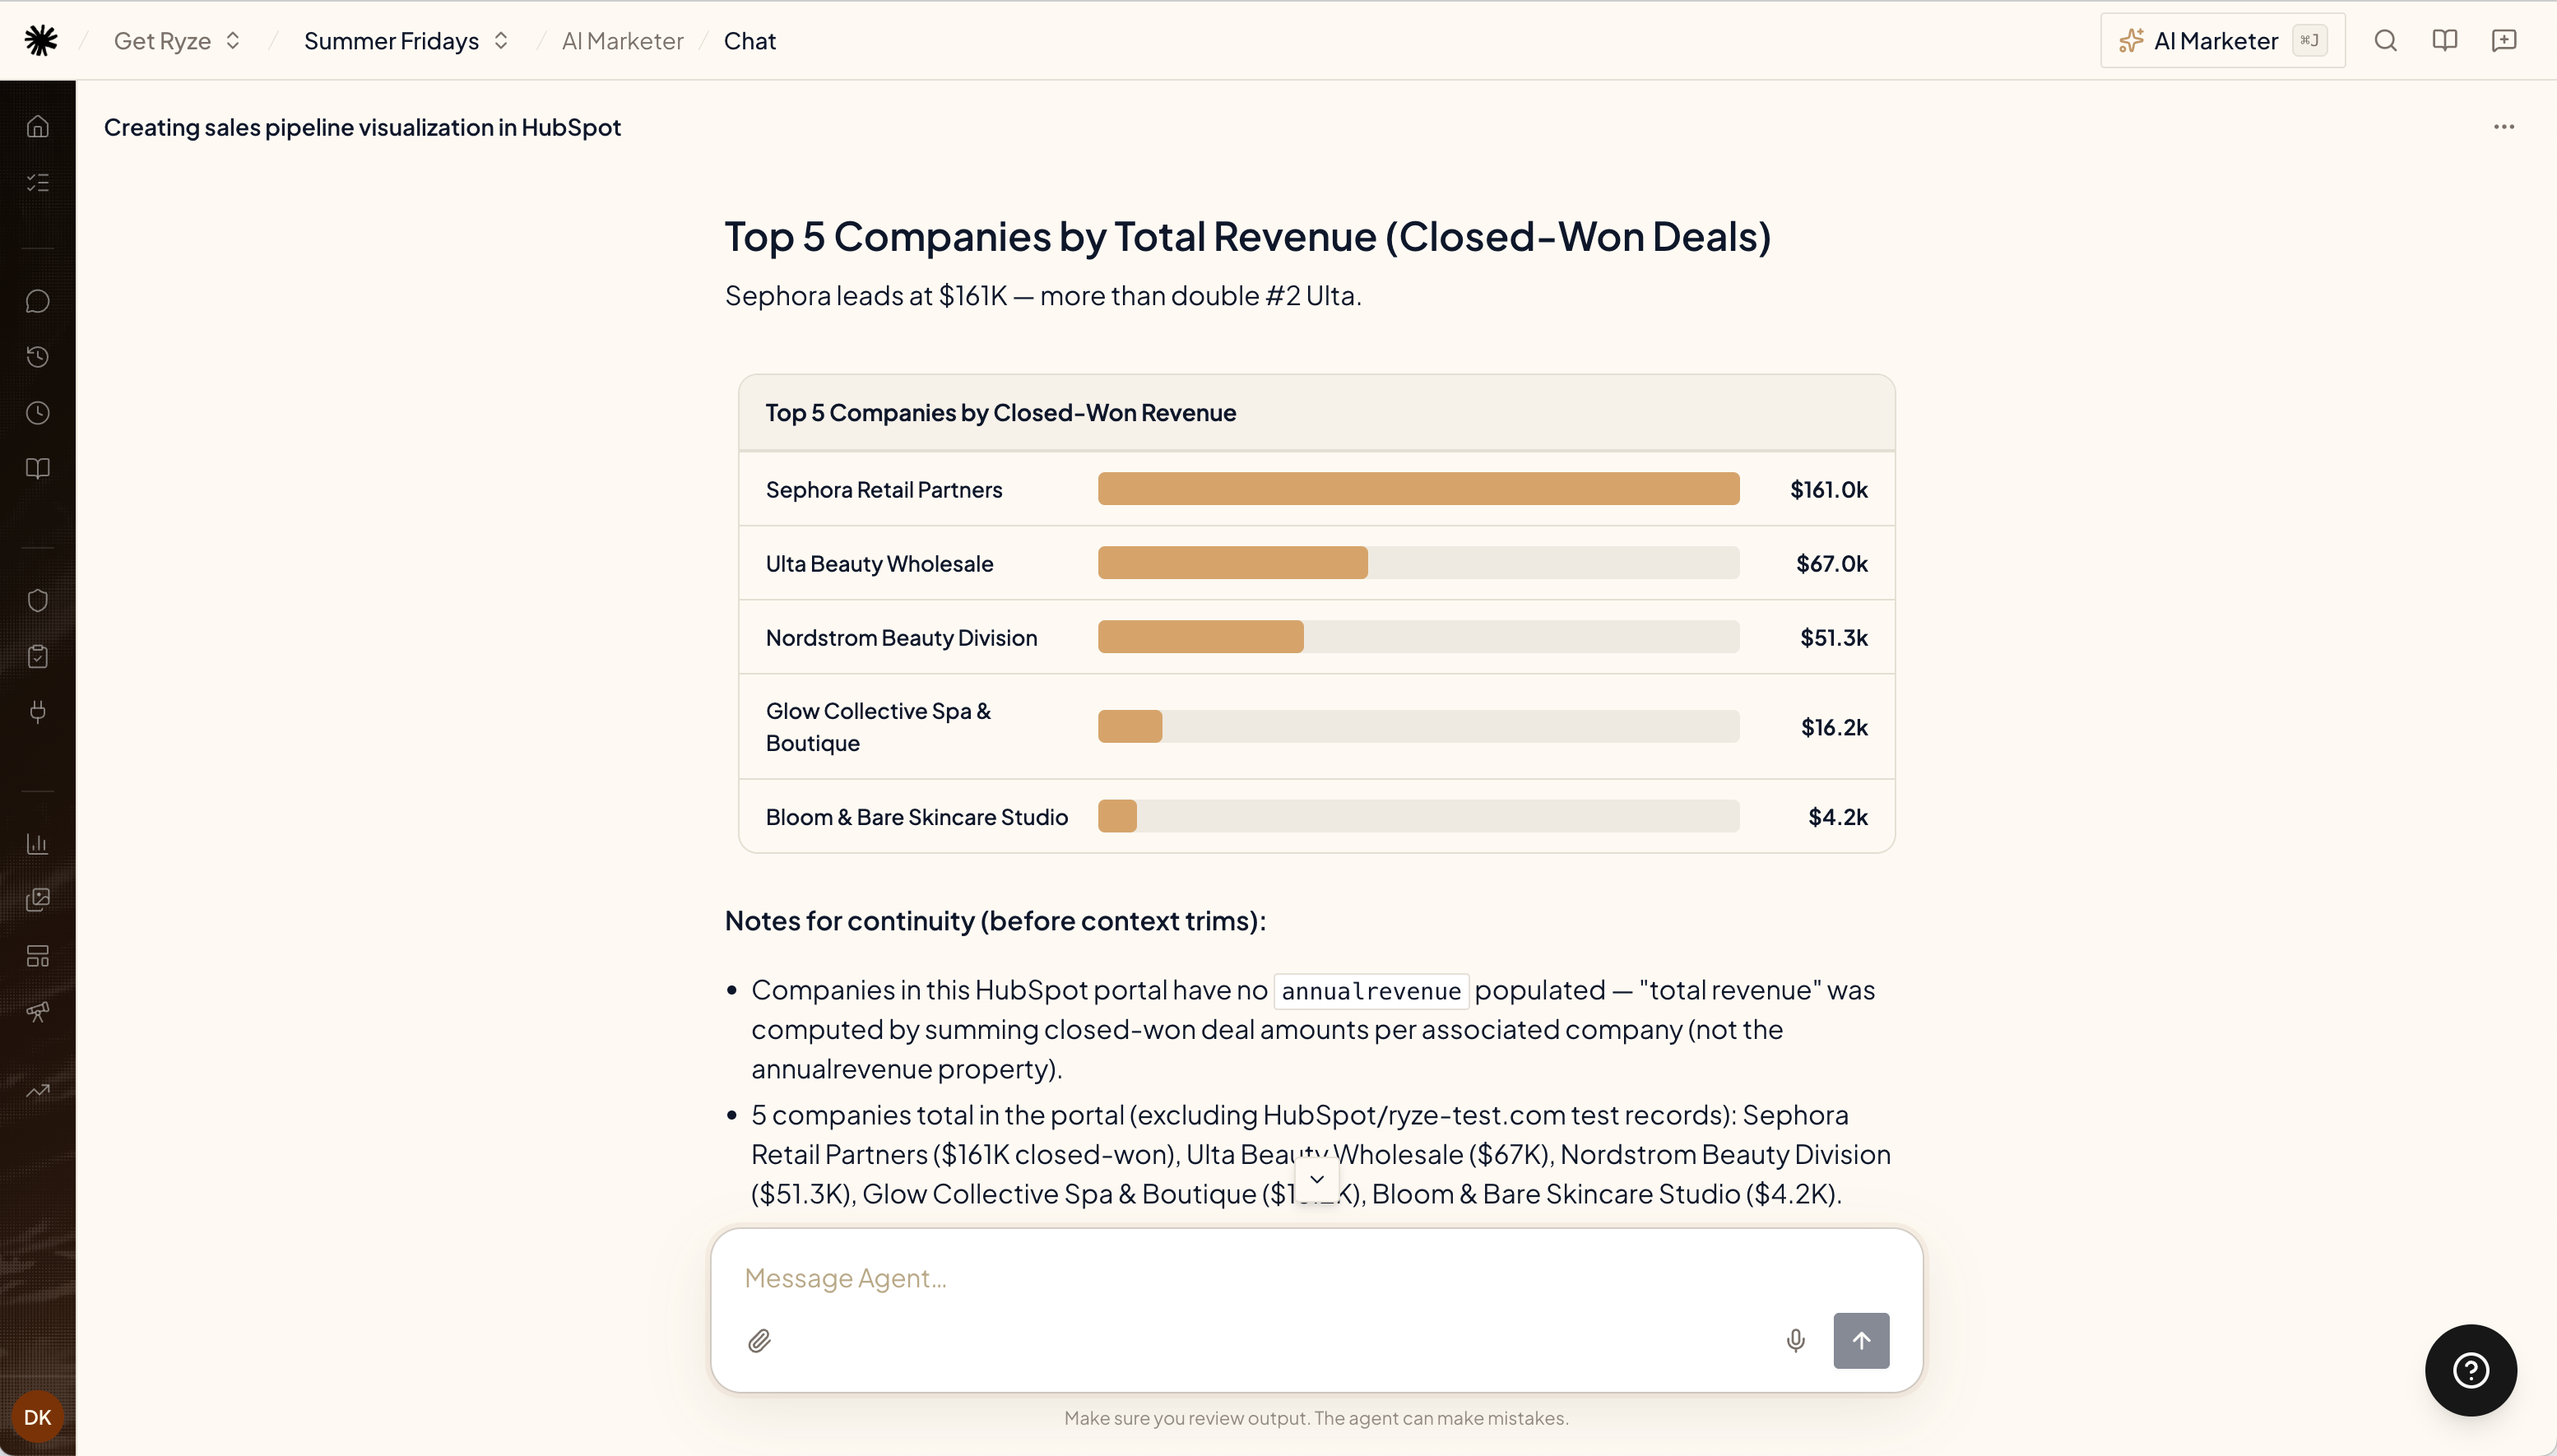Click the '$161.0k' value
Image resolution: width=2557 pixels, height=1456 pixels.
tap(1828, 489)
